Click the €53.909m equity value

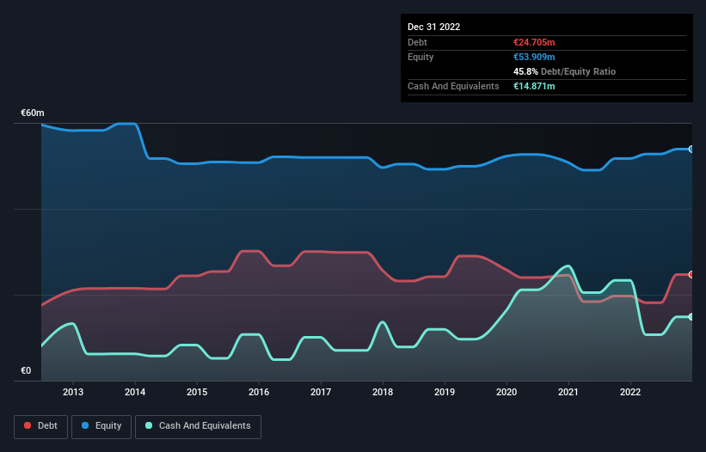pyautogui.click(x=534, y=57)
